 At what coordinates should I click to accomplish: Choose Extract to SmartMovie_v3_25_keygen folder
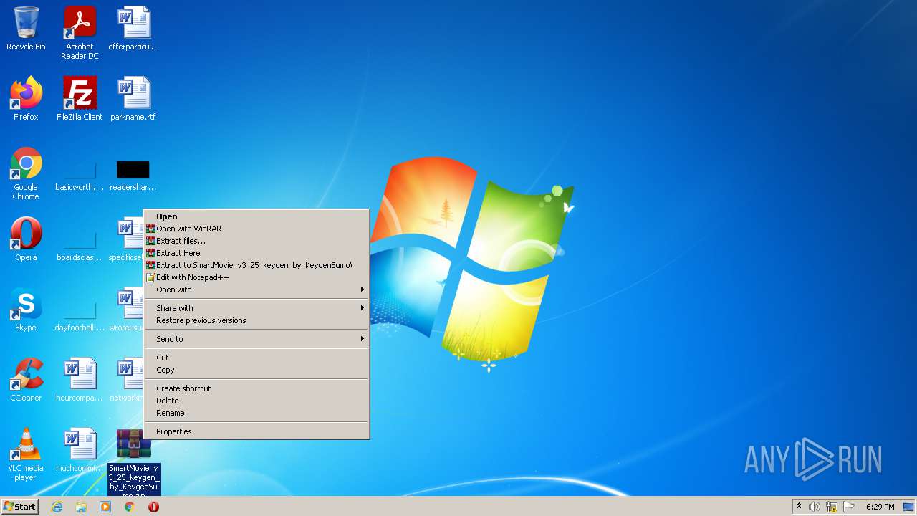(x=256, y=265)
